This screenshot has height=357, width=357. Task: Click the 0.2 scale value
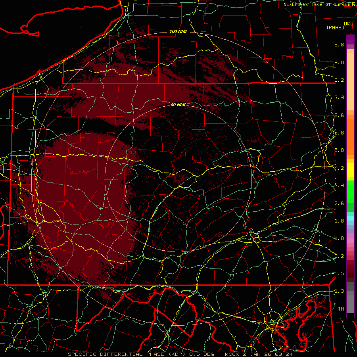tap(339, 256)
